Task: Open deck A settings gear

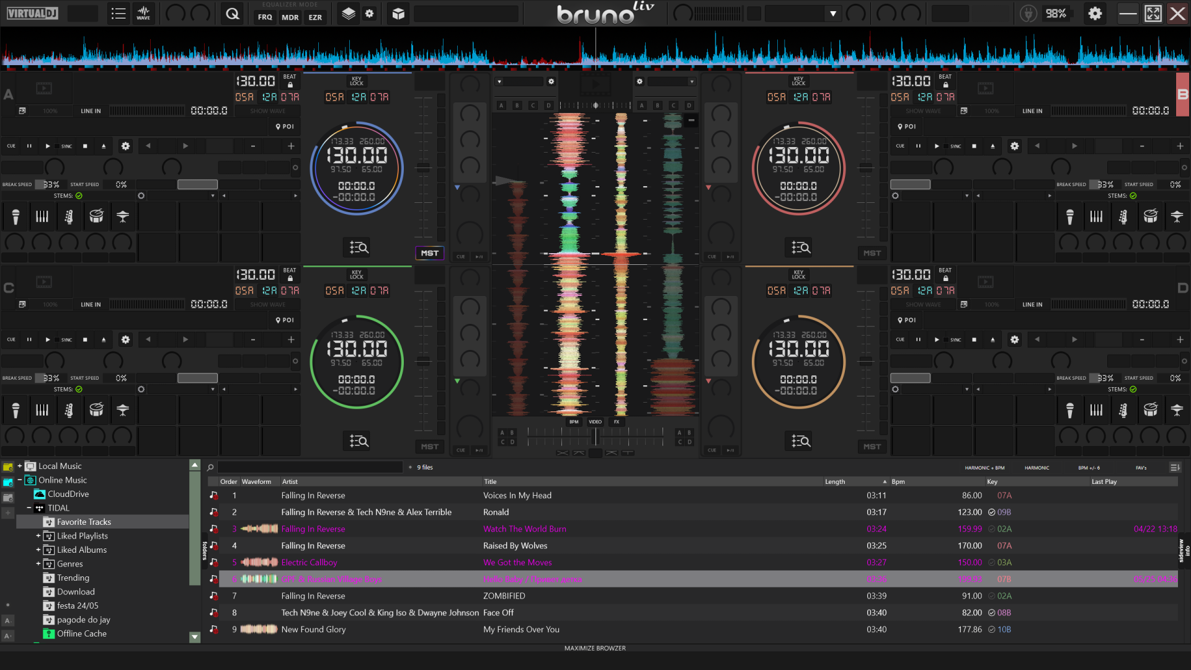Action: 126,146
